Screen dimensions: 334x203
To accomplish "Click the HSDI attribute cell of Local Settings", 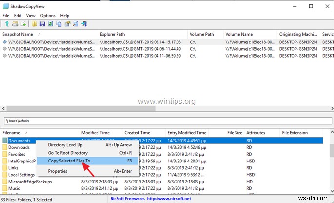I will 251,175.
